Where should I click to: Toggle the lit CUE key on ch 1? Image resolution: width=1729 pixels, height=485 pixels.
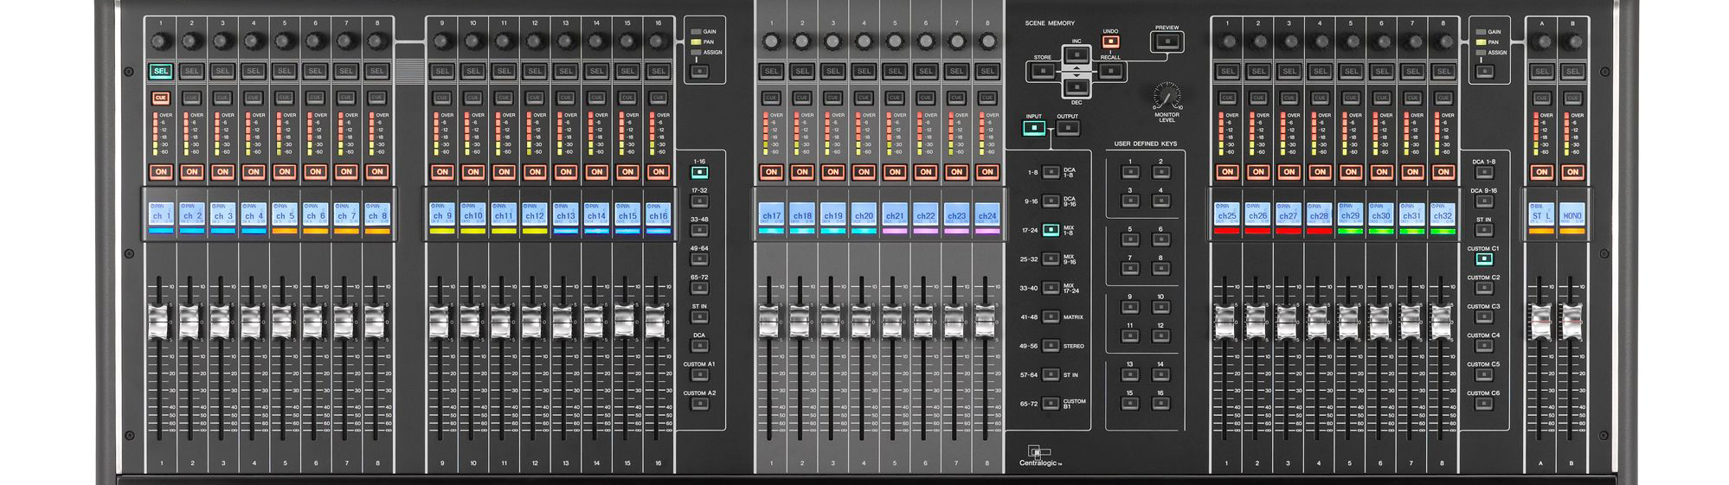(161, 99)
